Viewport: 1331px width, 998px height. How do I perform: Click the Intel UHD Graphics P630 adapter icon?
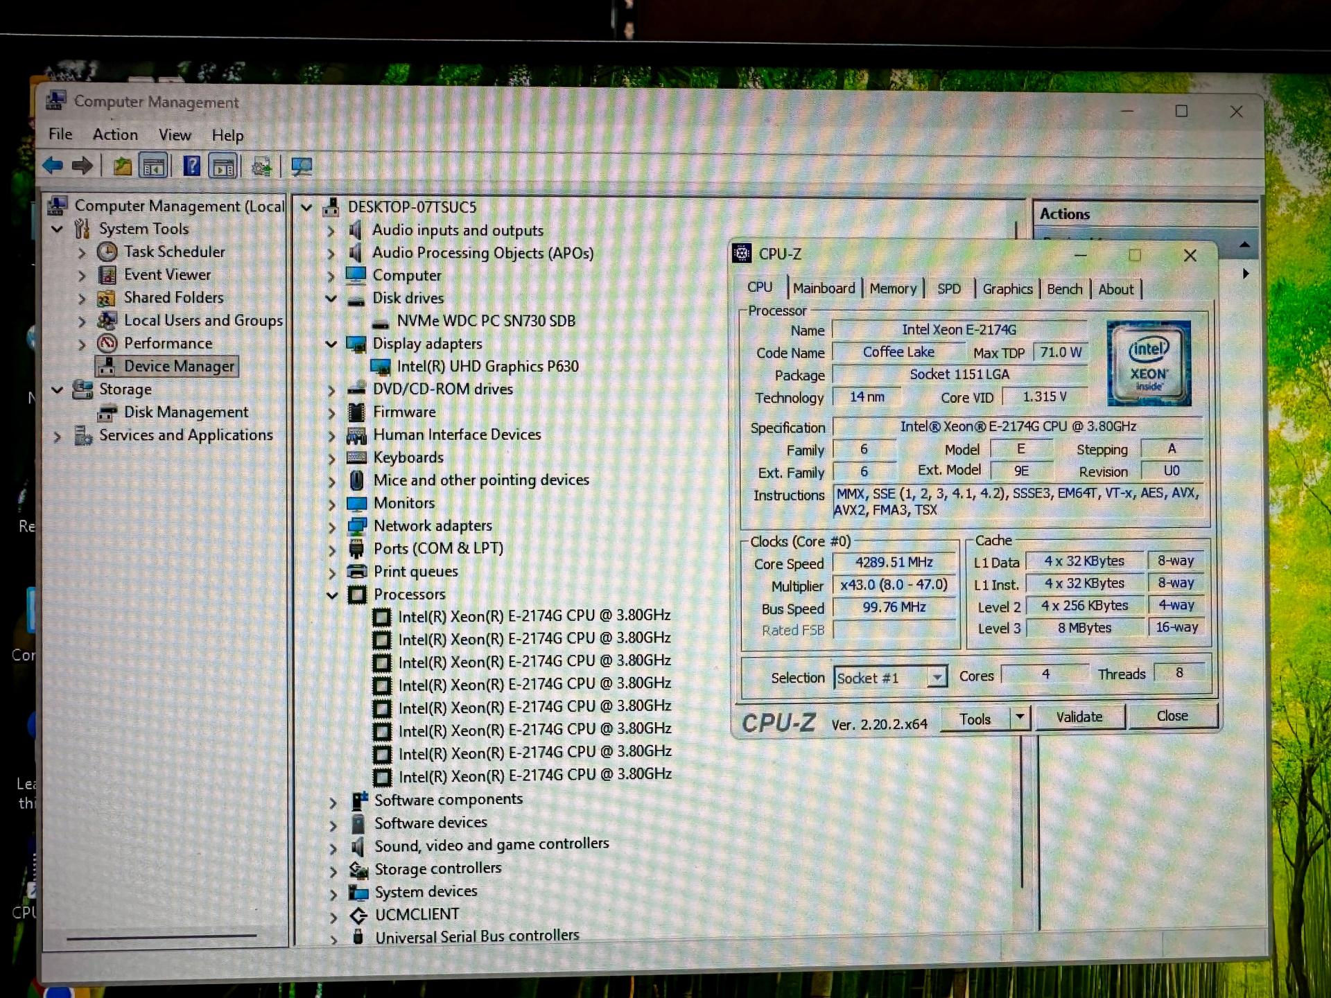point(380,367)
